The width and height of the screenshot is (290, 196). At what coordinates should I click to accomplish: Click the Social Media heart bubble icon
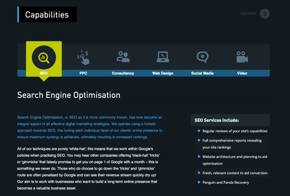tap(203, 57)
